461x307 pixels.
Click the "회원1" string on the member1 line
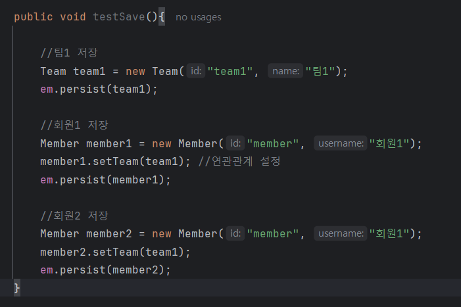[x=389, y=143]
